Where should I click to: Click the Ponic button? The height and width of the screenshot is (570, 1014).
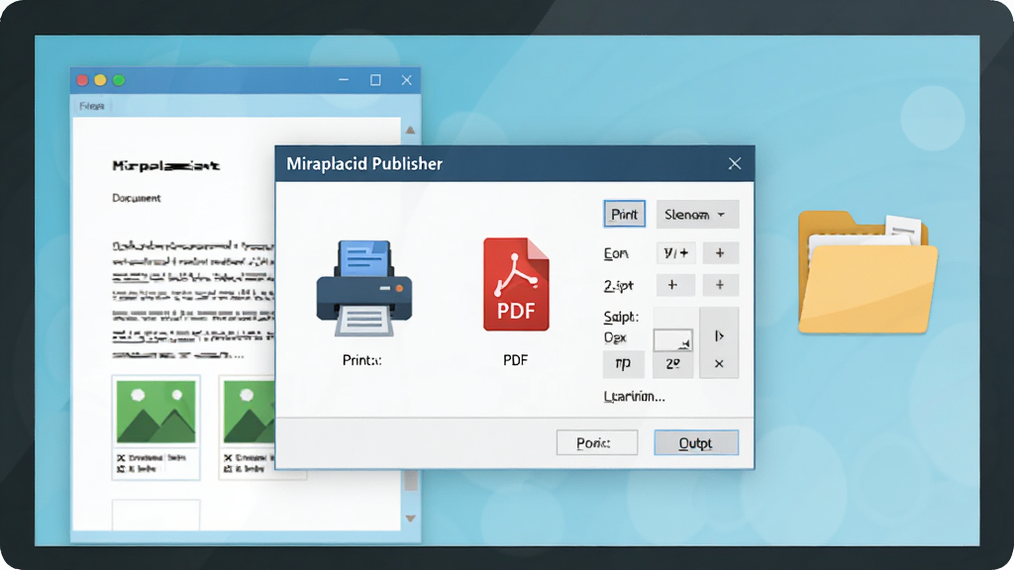[x=597, y=442]
